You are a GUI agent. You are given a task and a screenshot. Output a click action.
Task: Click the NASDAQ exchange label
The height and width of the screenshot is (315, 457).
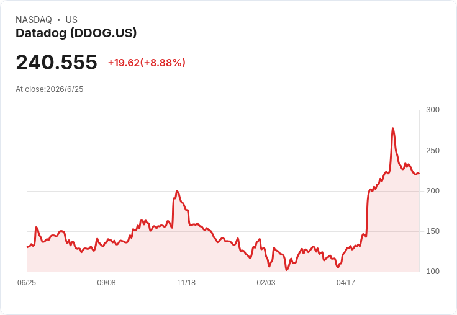(x=34, y=19)
